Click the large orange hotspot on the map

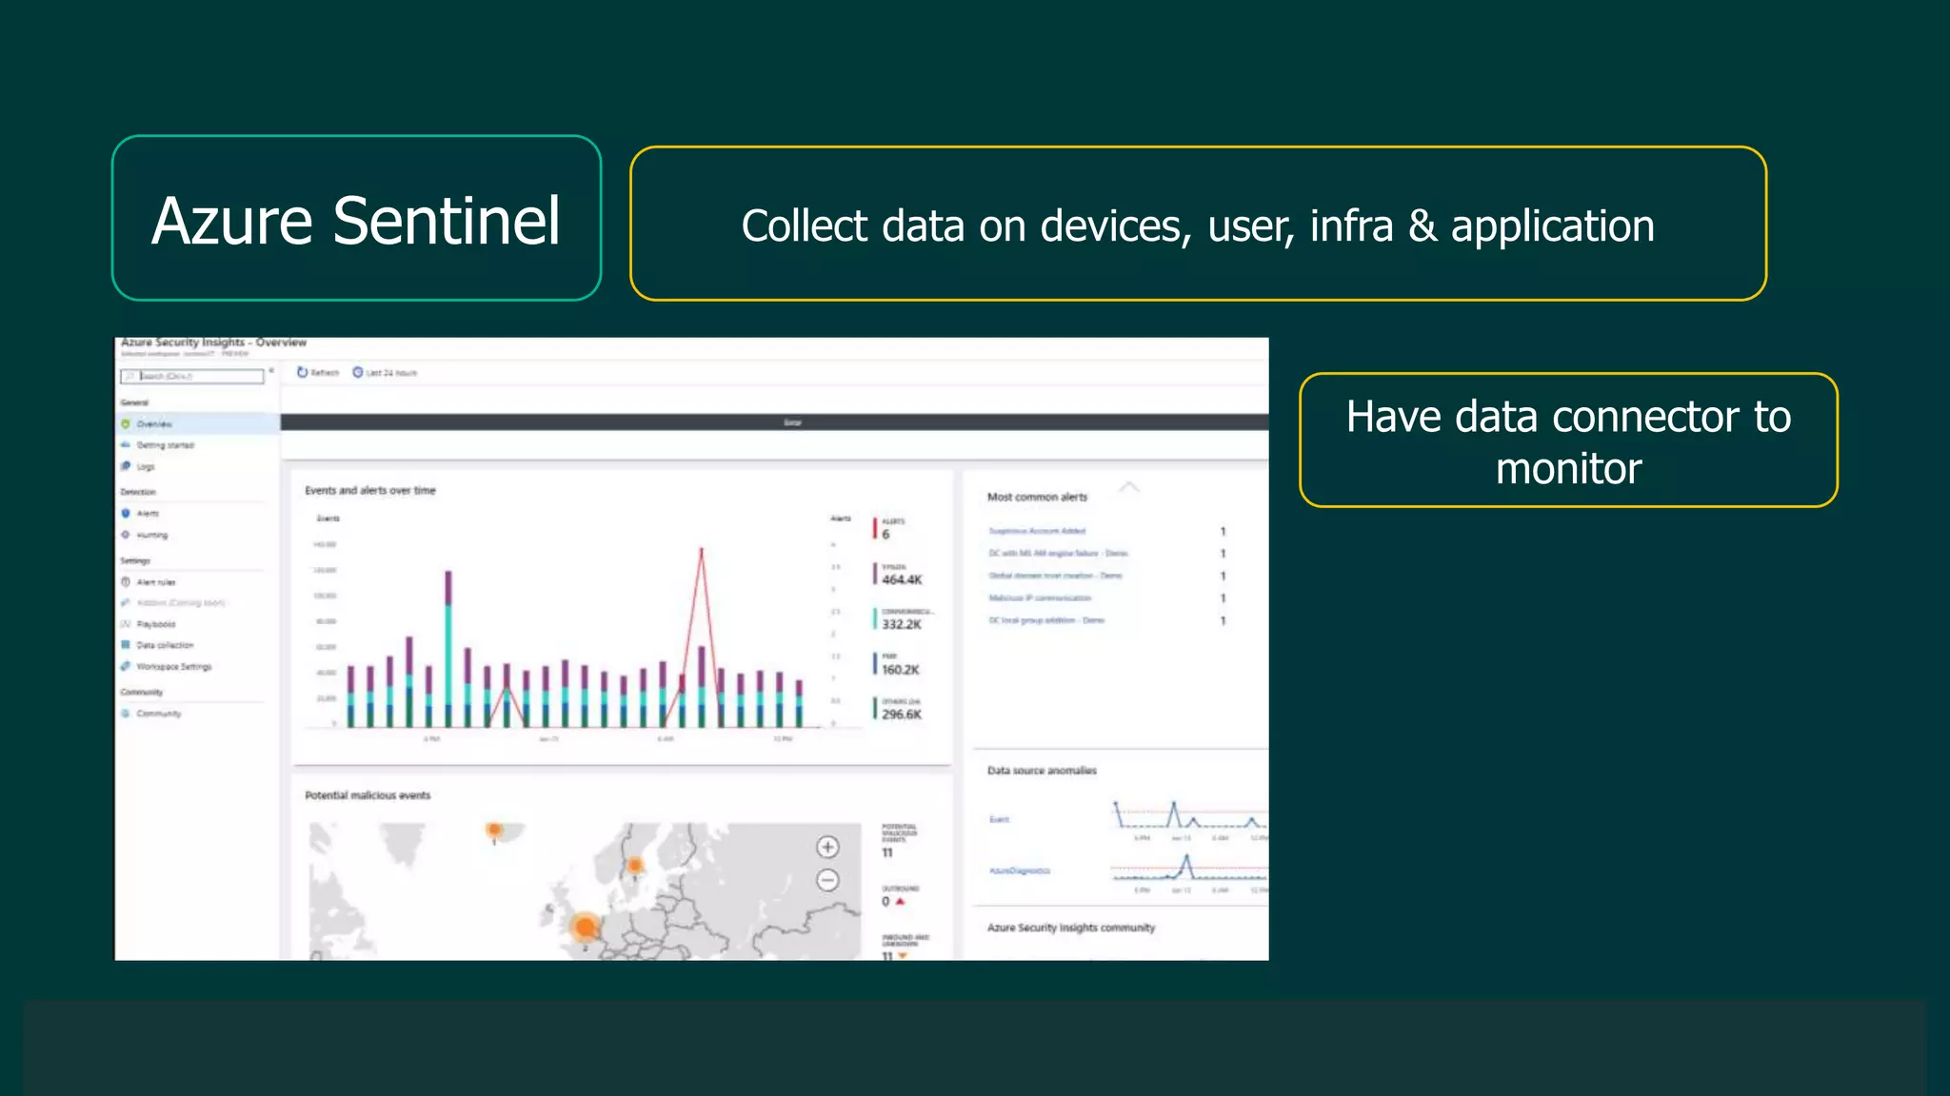click(x=585, y=926)
